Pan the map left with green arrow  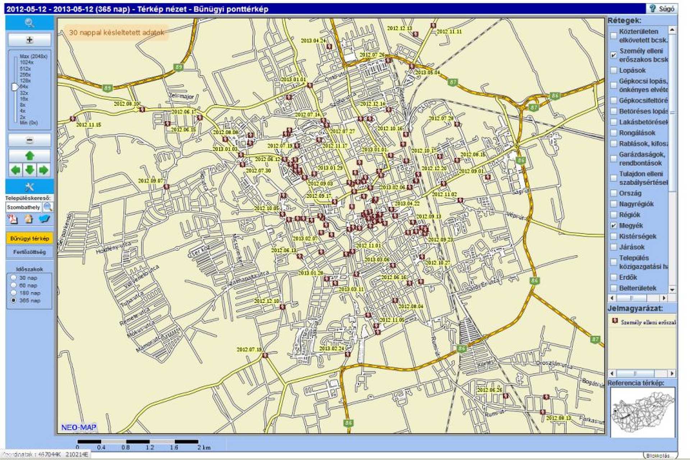[x=15, y=170]
